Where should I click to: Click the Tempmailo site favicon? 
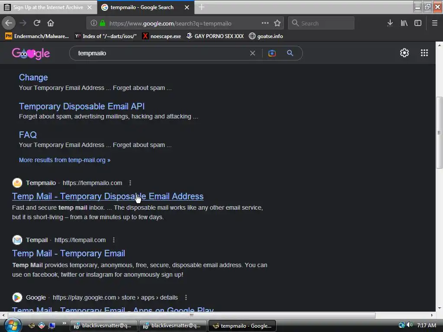pos(17,183)
